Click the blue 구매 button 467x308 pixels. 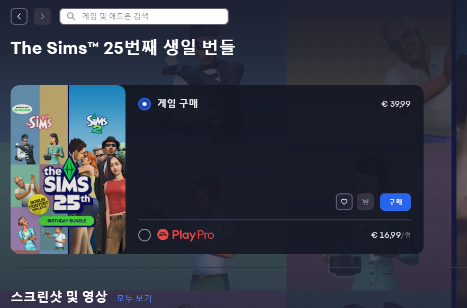(x=396, y=202)
